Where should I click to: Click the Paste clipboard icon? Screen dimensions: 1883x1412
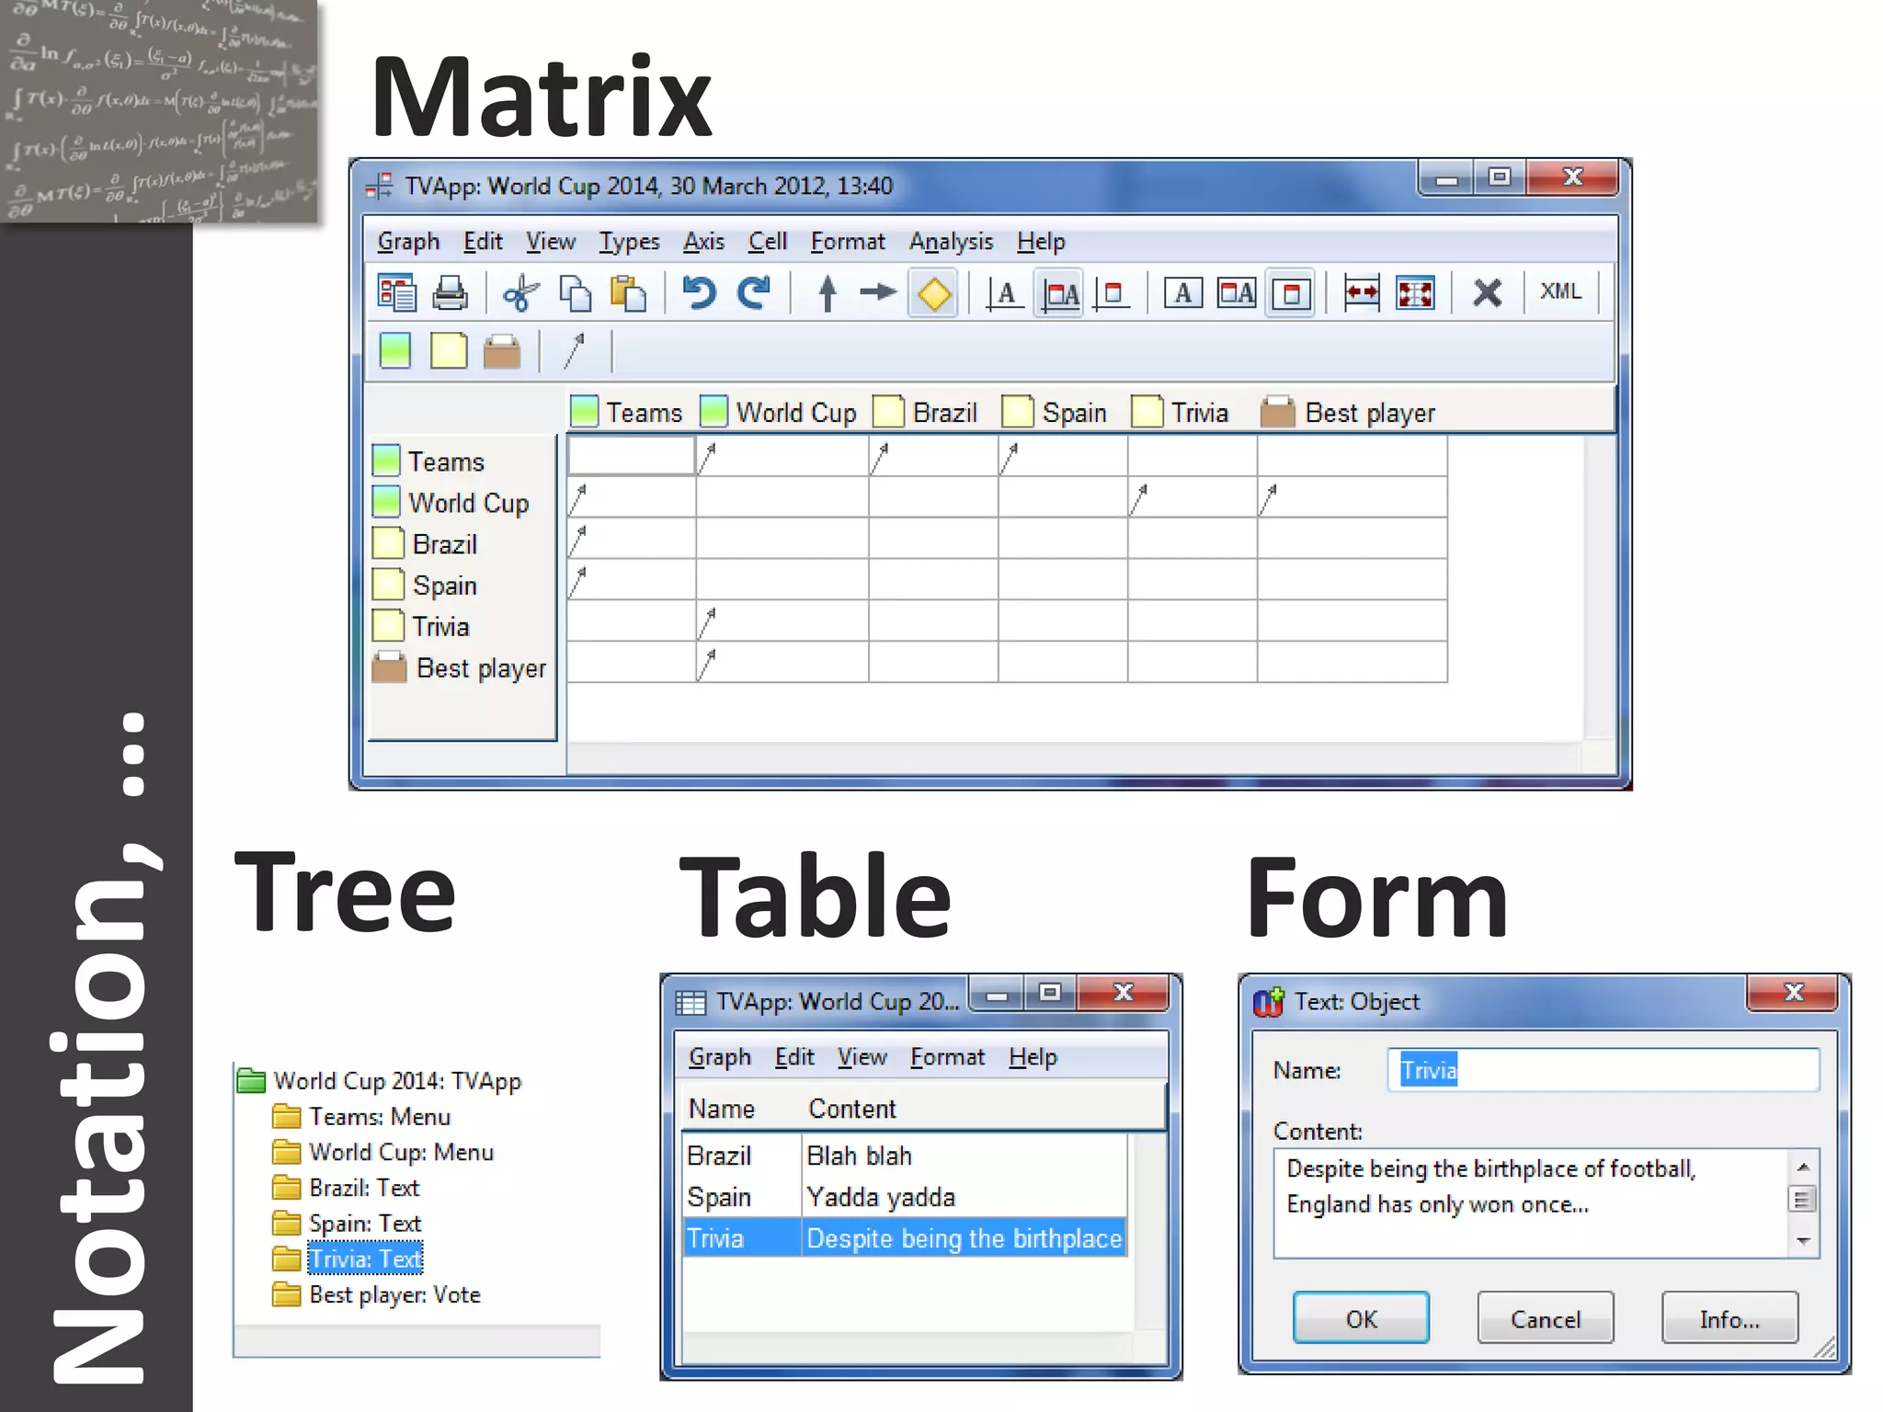pyautogui.click(x=629, y=293)
